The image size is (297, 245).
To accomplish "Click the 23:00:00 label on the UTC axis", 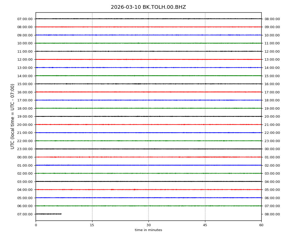I will 25,149.
